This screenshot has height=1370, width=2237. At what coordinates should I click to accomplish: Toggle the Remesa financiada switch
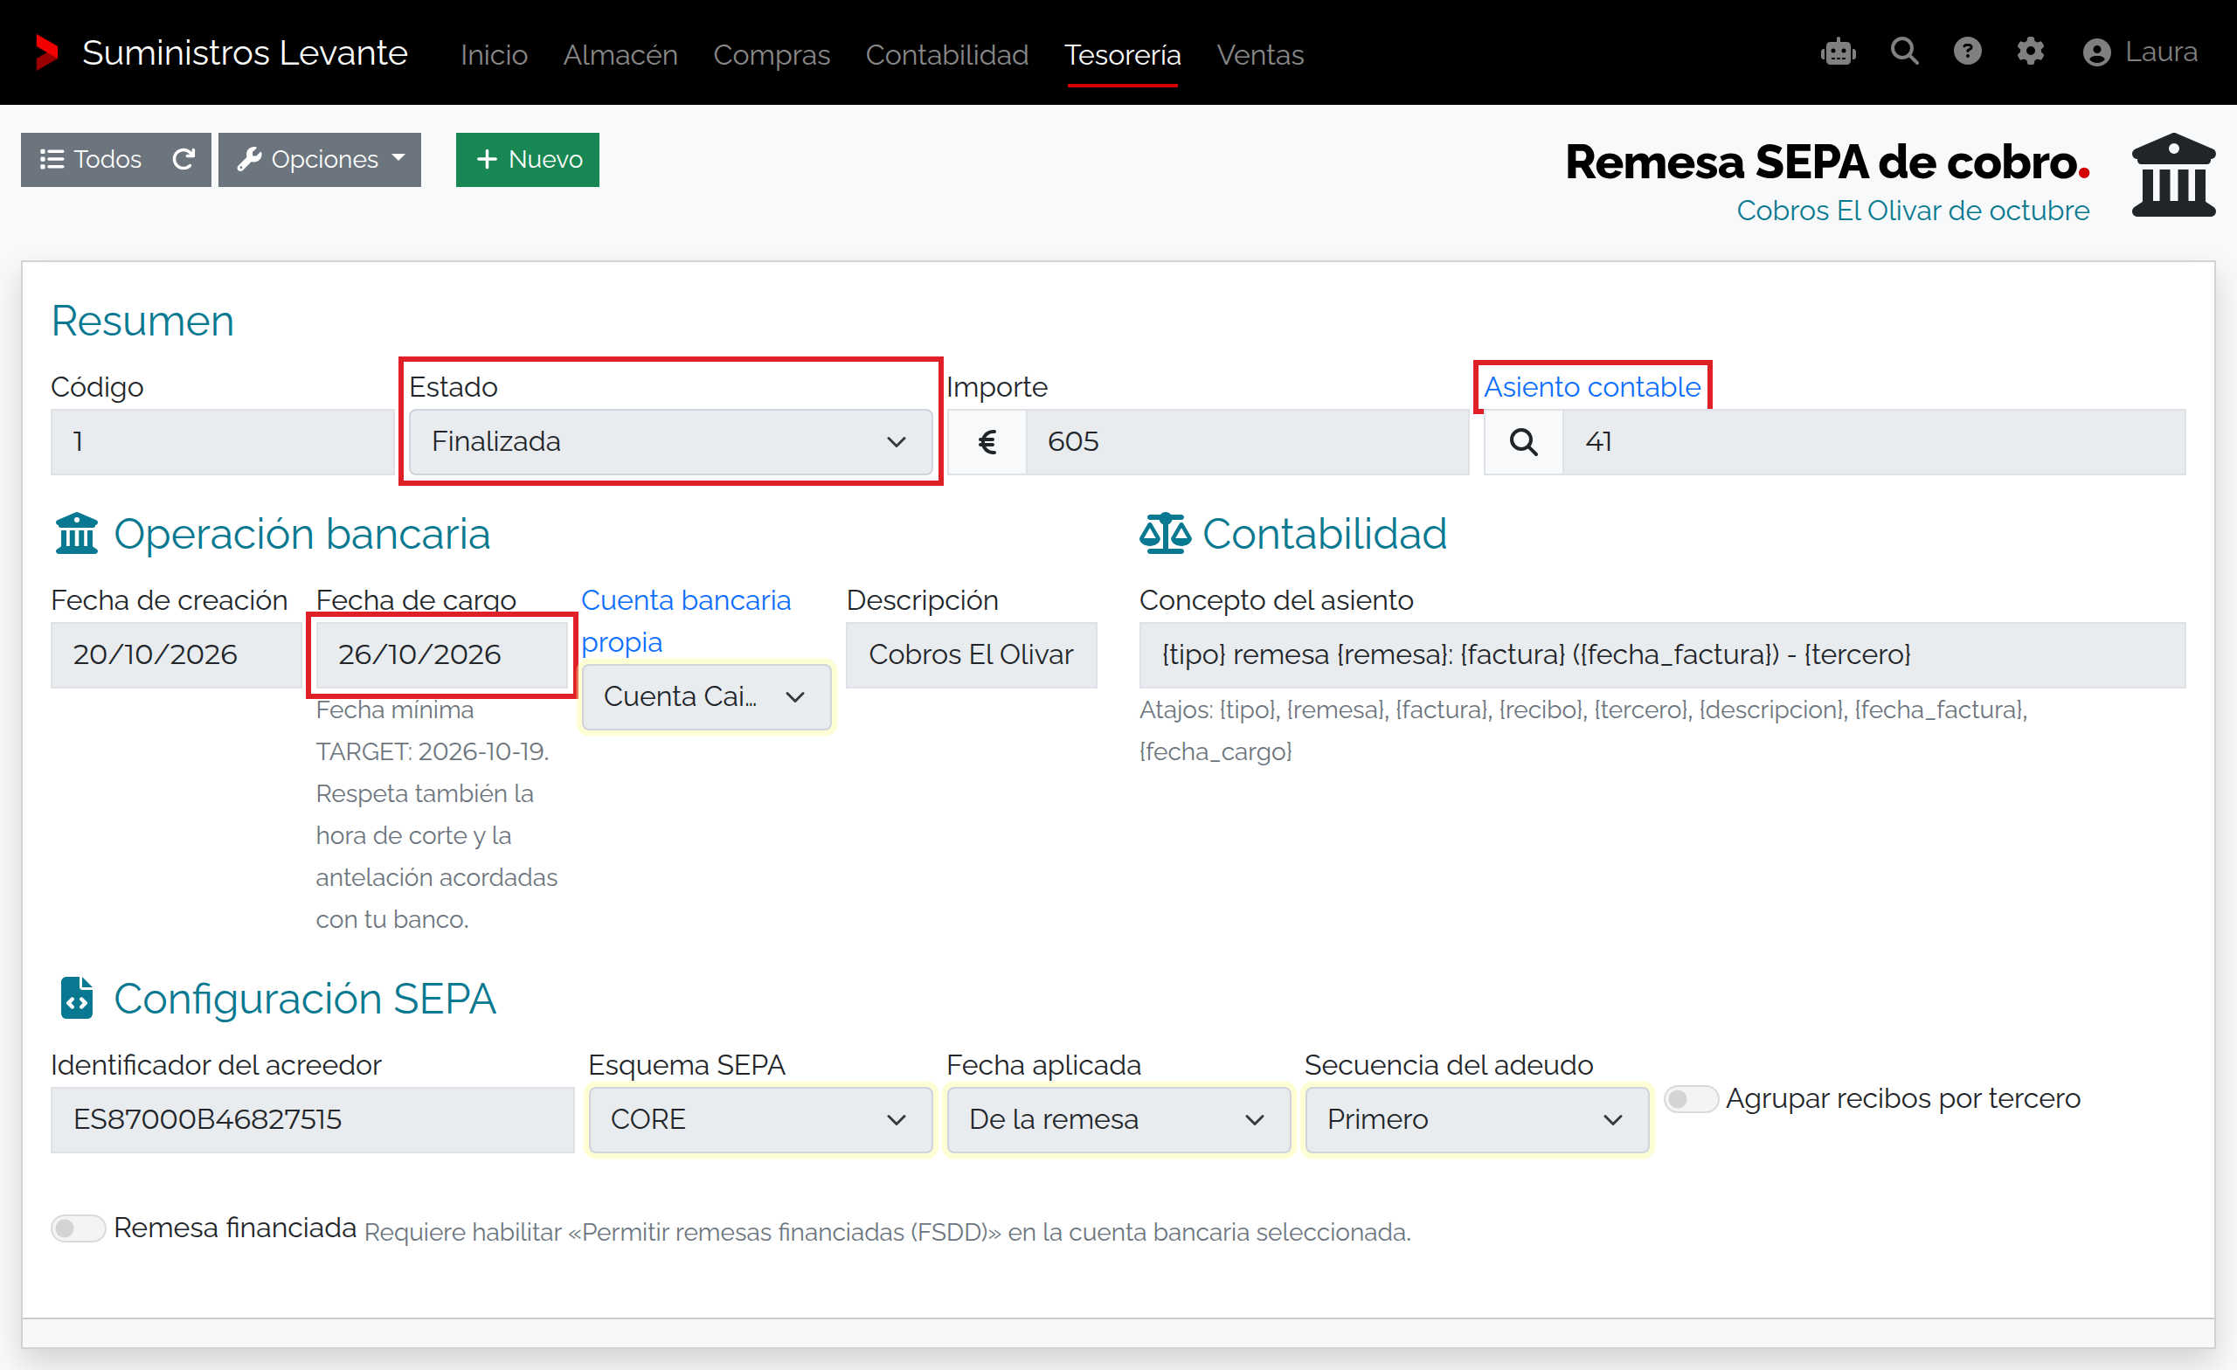pos(78,1228)
